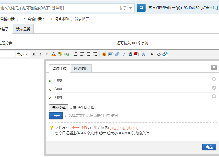The height and width of the screenshot is (157, 219).
Task: Click the 选择文件 choose file button
Action: click(59, 108)
